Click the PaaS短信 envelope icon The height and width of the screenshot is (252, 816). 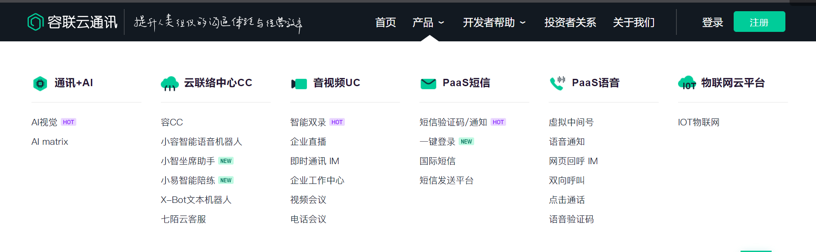pos(428,84)
